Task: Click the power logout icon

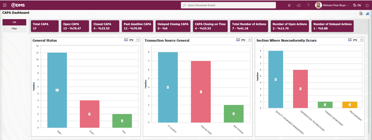Action: coord(367,5)
